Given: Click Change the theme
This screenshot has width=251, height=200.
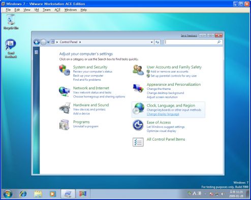Looking at the screenshot, I should coord(159,89).
